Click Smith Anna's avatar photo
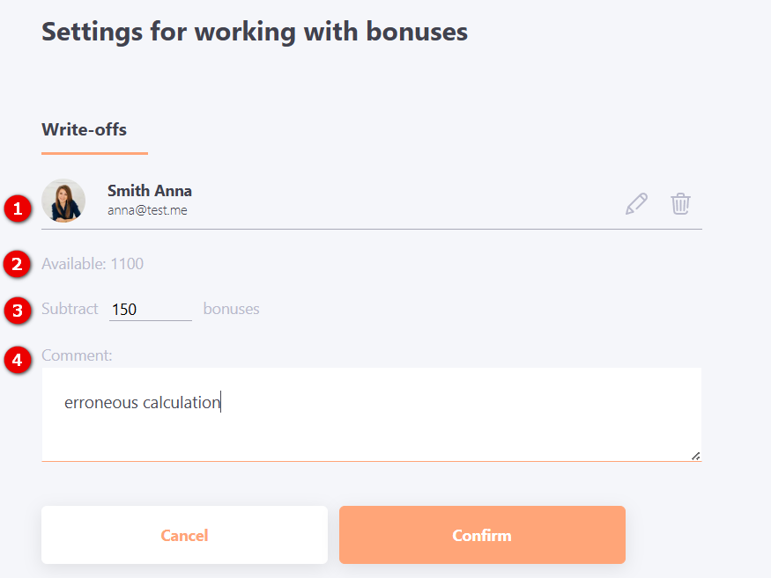 point(63,201)
